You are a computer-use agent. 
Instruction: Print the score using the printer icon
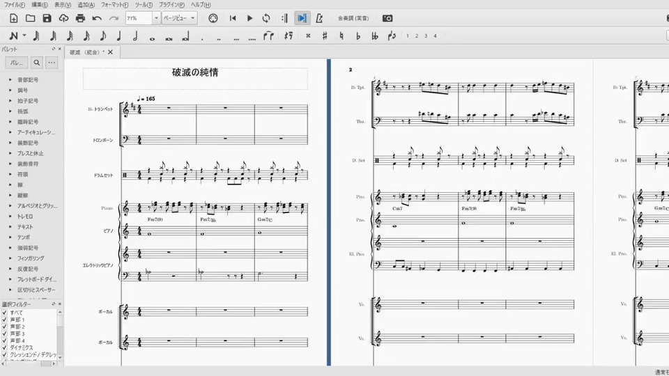click(x=80, y=18)
